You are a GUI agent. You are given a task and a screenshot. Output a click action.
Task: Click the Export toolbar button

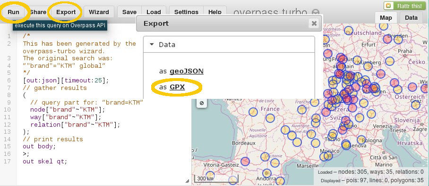click(66, 12)
